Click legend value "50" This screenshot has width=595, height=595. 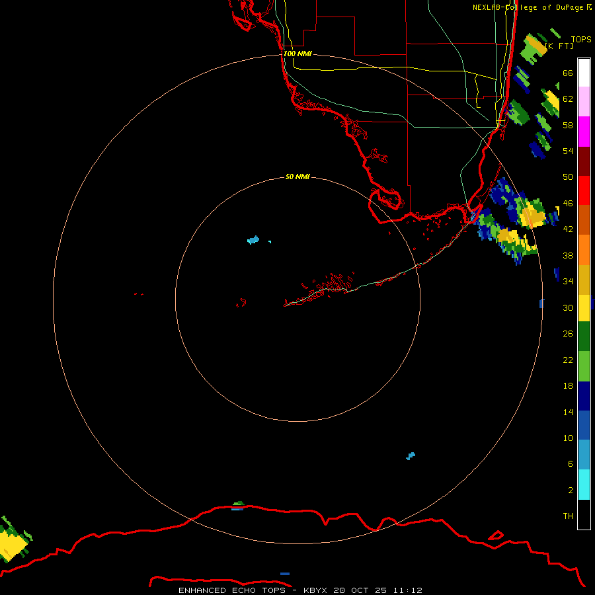[568, 177]
